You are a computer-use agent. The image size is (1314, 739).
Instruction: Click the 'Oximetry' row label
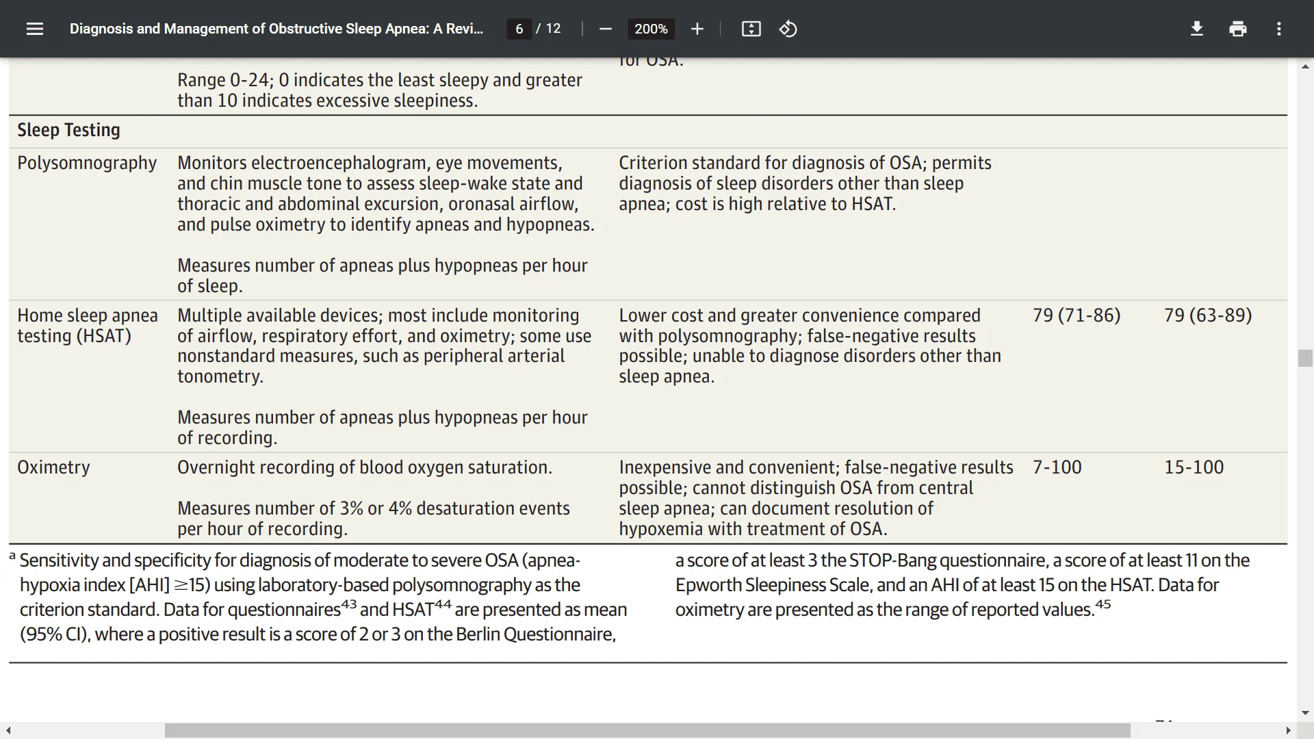53,467
